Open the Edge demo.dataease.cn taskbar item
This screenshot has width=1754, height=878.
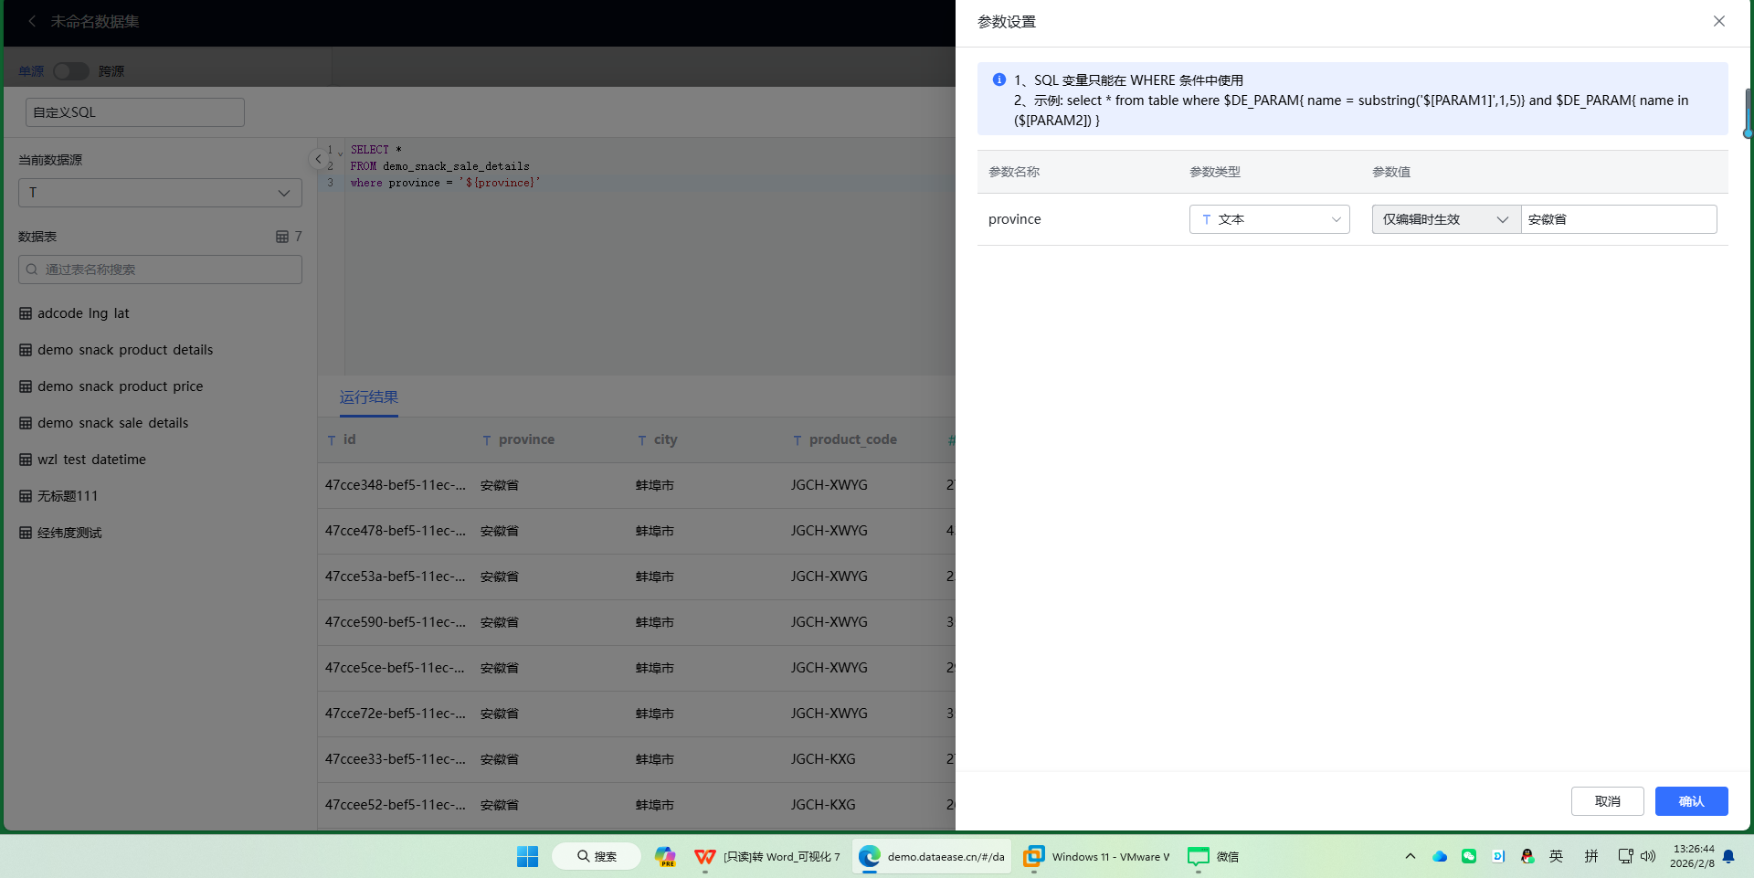coord(933,856)
